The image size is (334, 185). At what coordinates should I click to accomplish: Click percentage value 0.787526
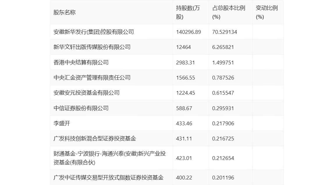pyautogui.click(x=223, y=78)
